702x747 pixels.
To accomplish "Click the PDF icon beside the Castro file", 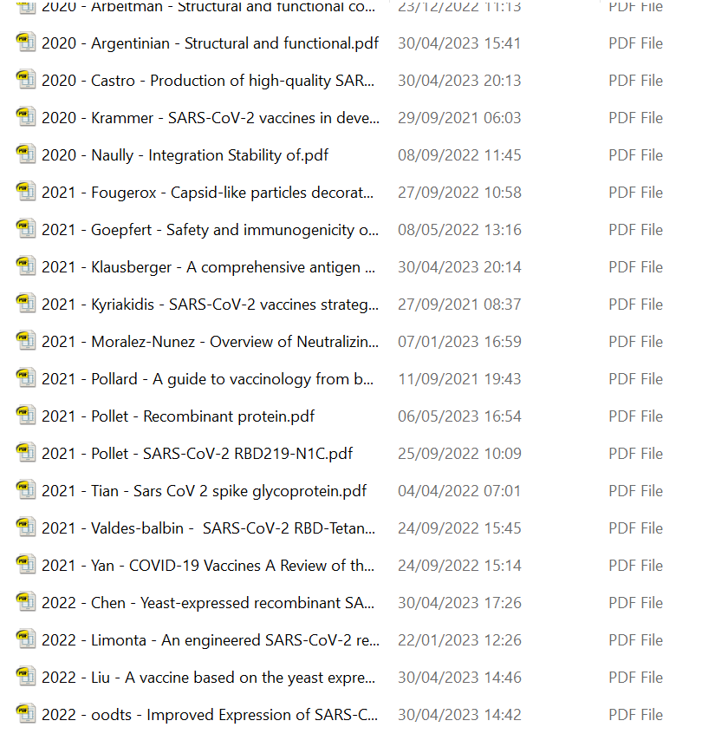I will 26,80.
